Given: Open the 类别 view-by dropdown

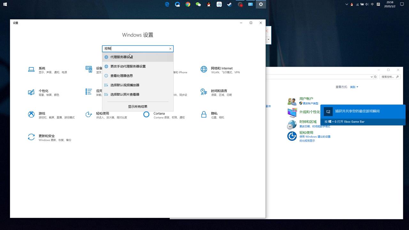Looking at the screenshot, I should [354, 87].
